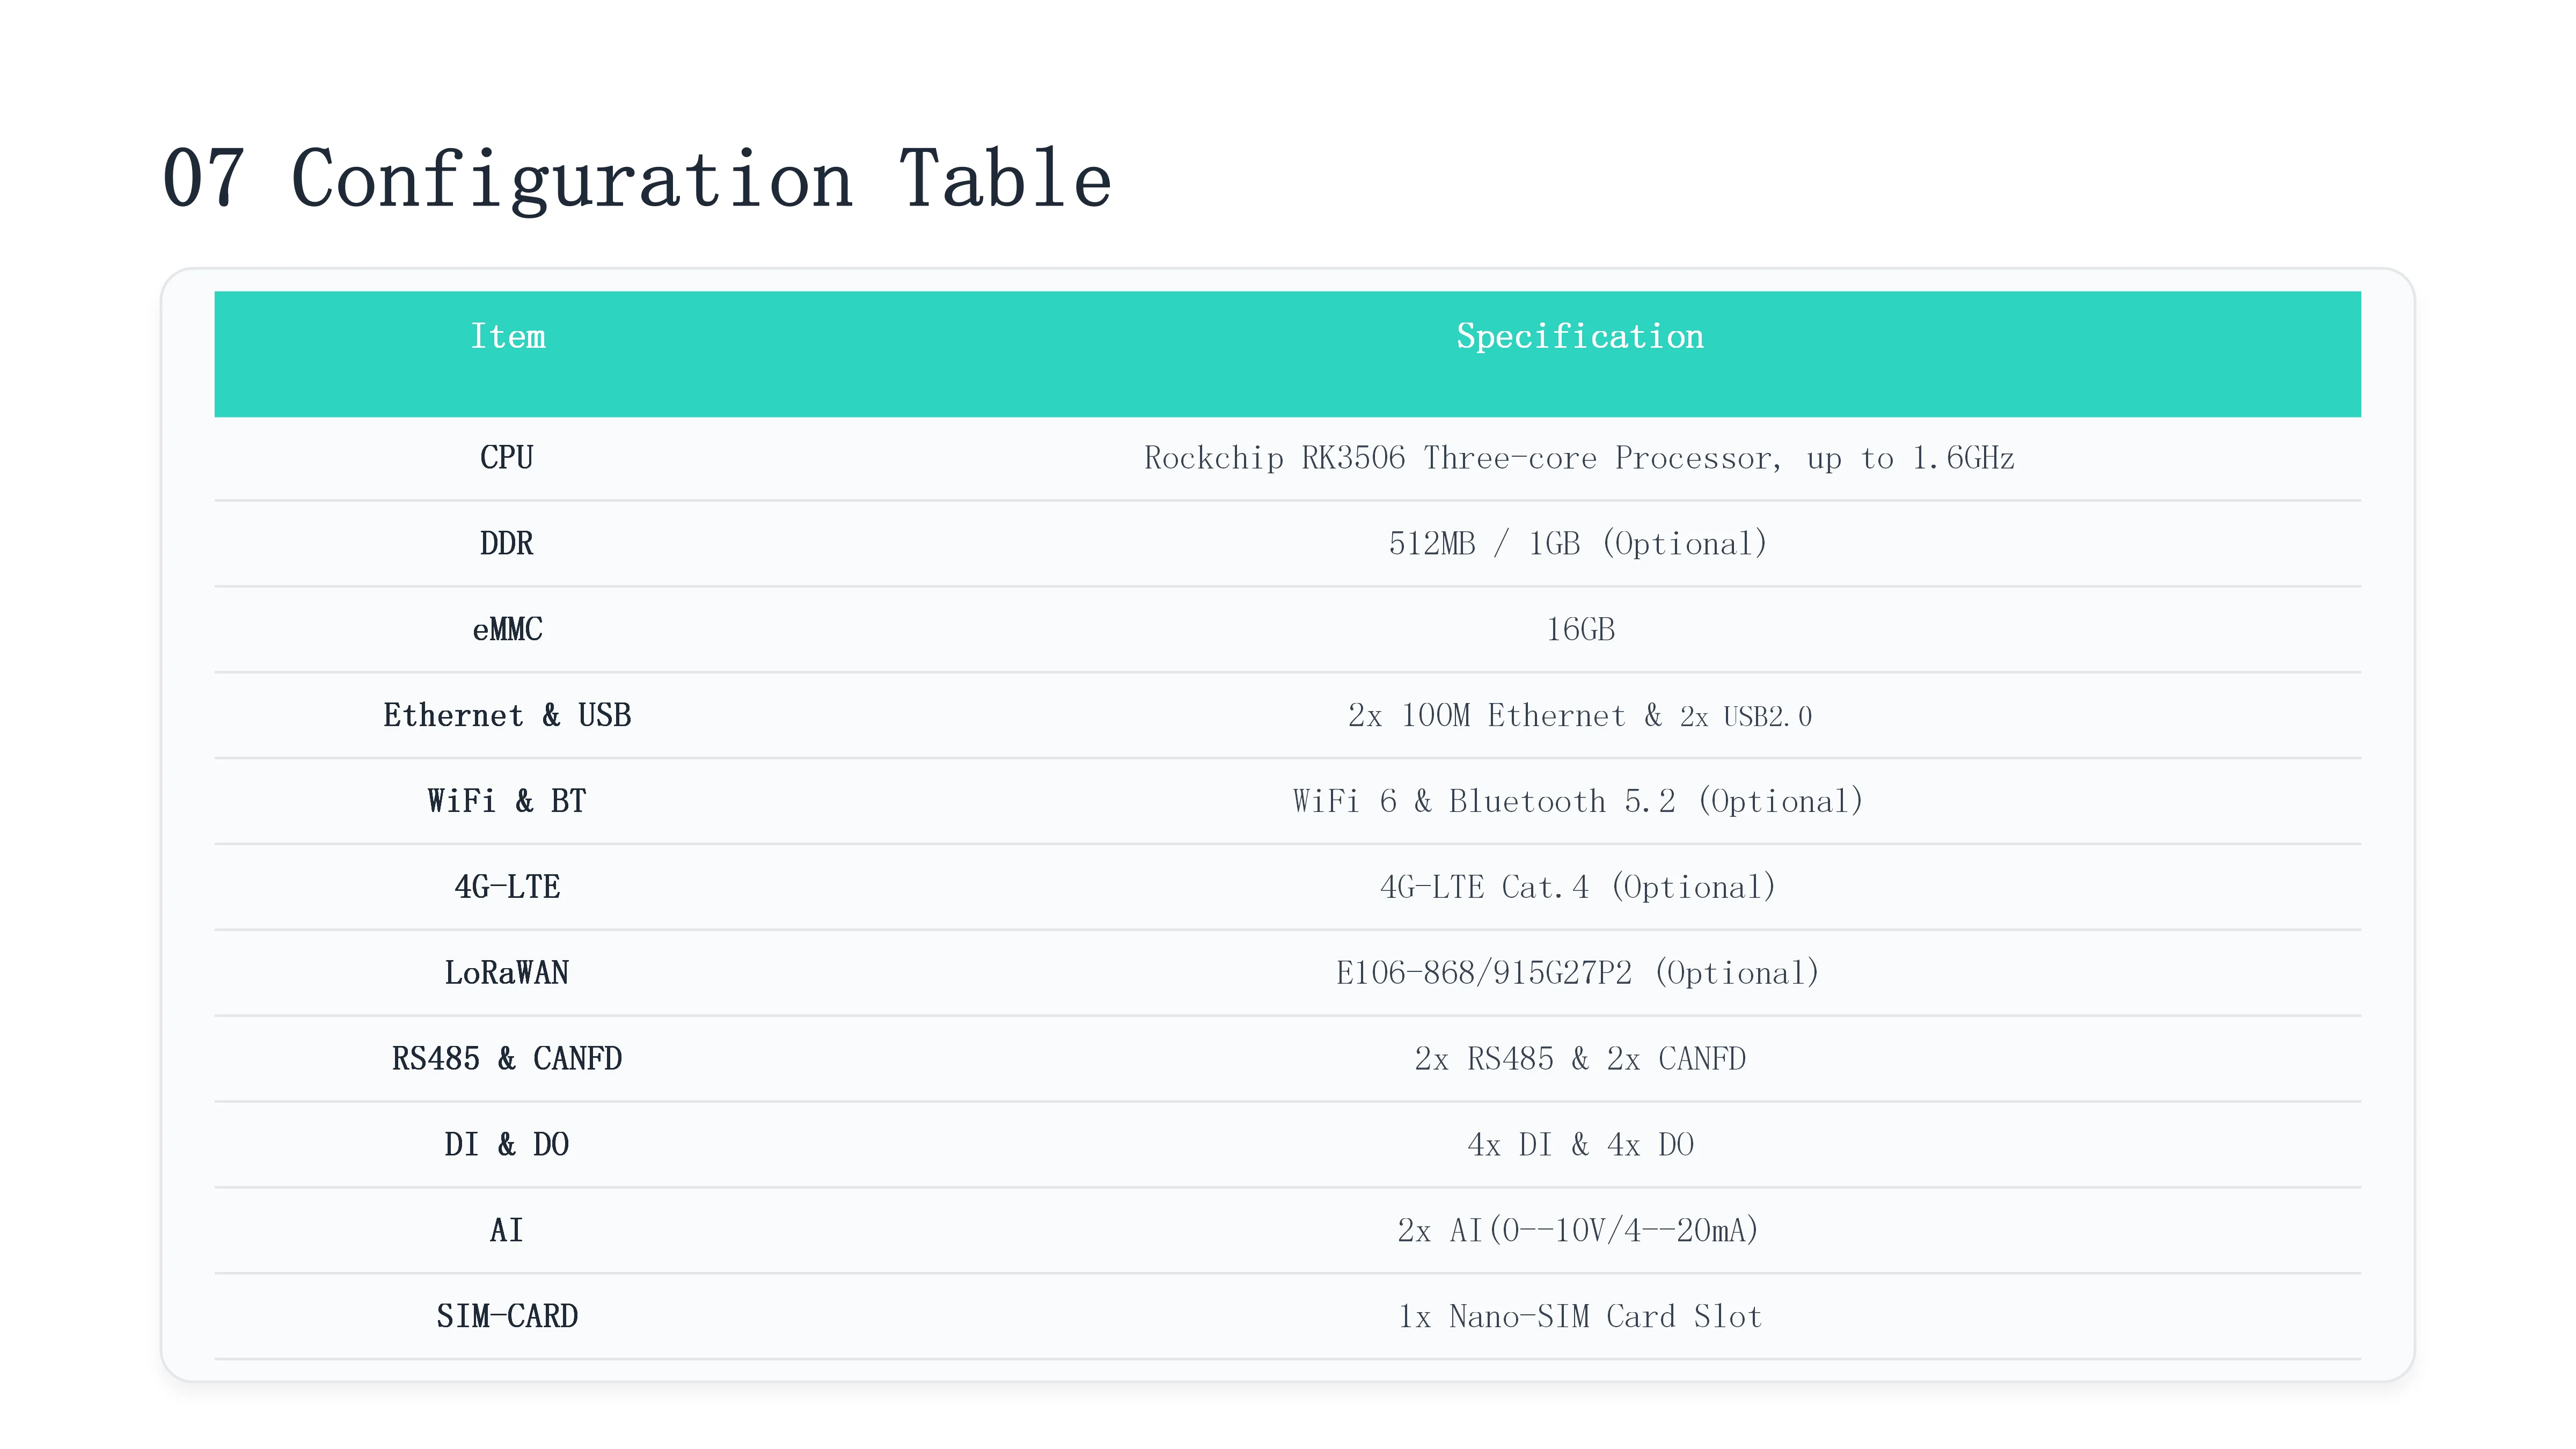Select the E106-868/915G27P2 specification
Viewport: 2576px width, 1449px height.
coord(1484,973)
